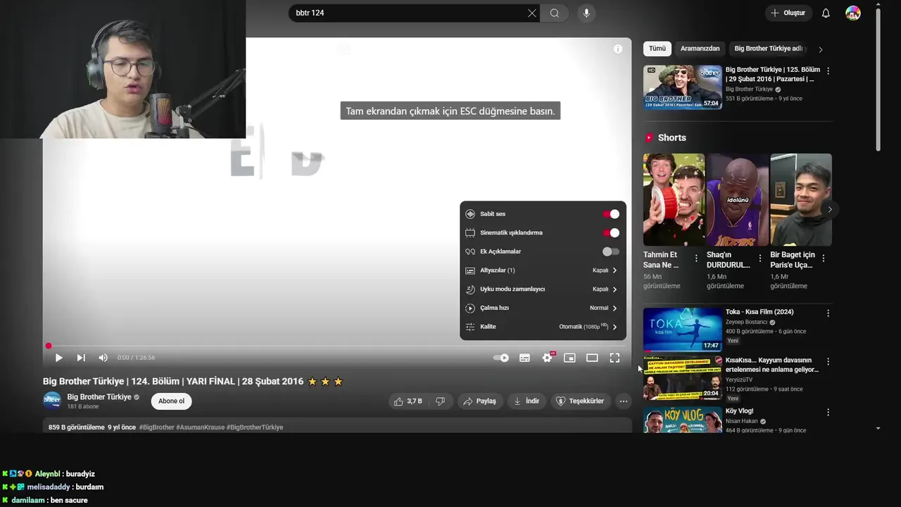Toggle the Sabit ses switch
901x507 pixels.
coord(611,214)
